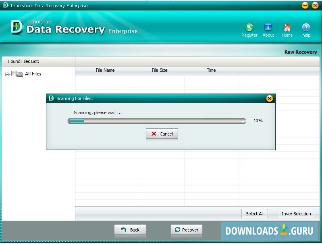Open the About information
The width and height of the screenshot is (322, 244).
(x=268, y=30)
